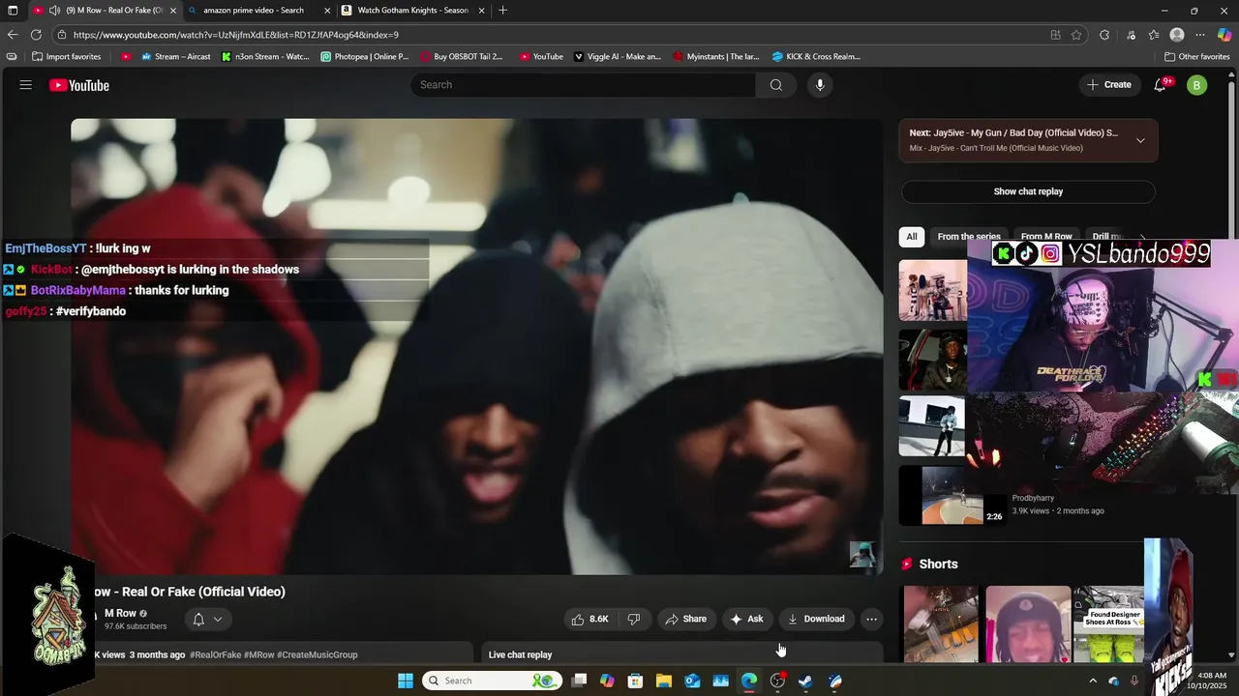Select the M Row Real Or Fake tab
Image resolution: width=1239 pixels, height=696 pixels.
(x=105, y=11)
